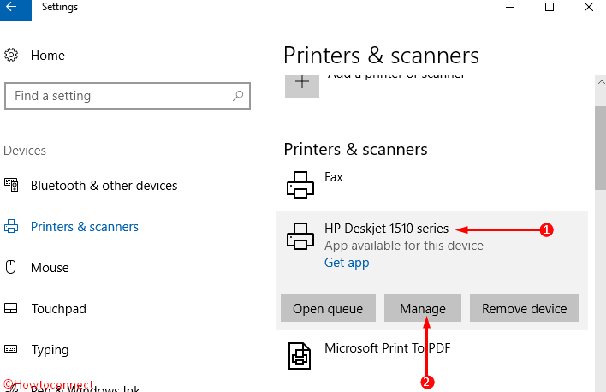Click the Manage button

point(423,308)
